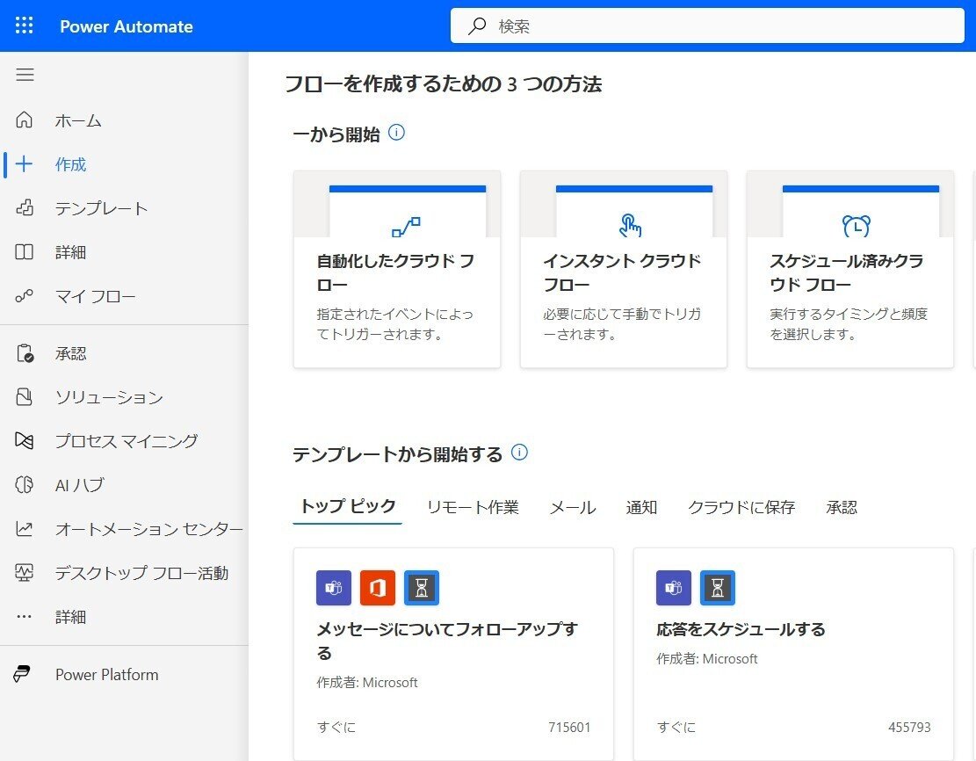
Task: Click the search magnifier icon
Action: pos(477,26)
